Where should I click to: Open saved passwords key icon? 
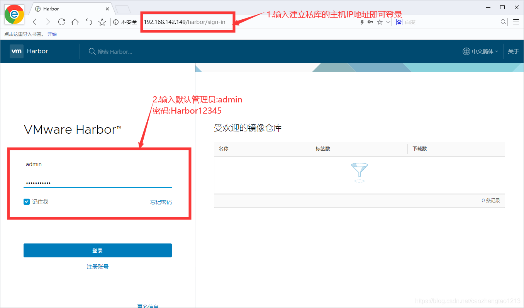click(x=370, y=22)
